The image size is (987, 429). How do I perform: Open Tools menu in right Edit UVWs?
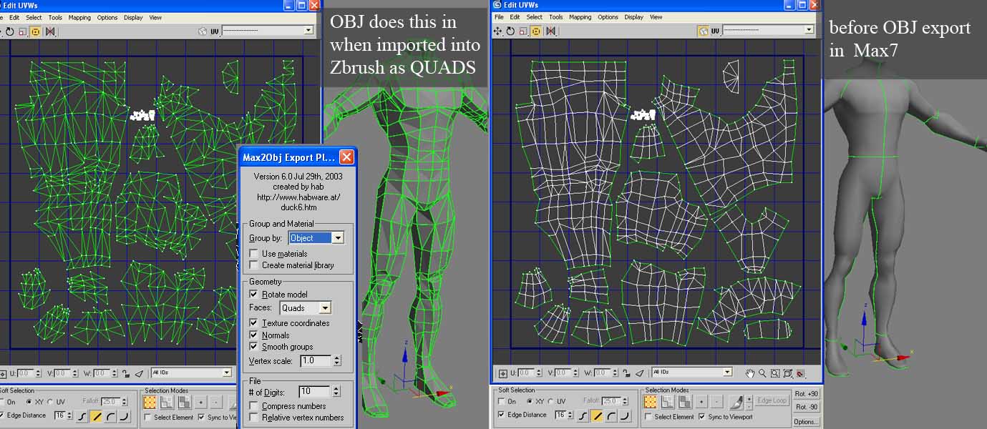tap(555, 17)
